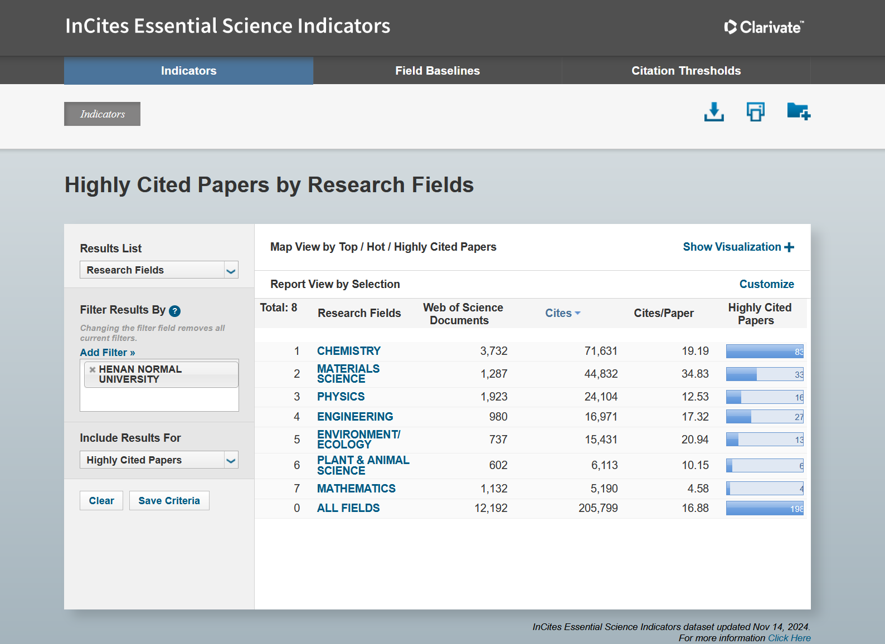This screenshot has width=885, height=644.
Task: Open the Highly Cited Papers include dropdown
Action: click(x=159, y=460)
